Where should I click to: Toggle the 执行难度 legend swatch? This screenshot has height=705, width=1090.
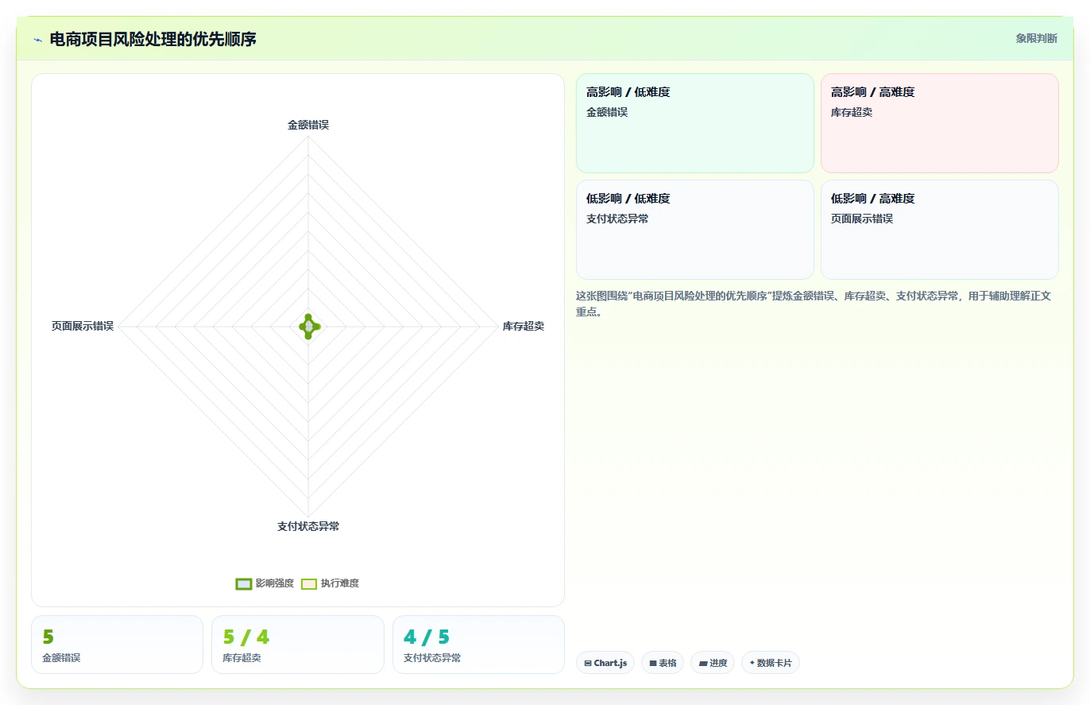click(309, 583)
